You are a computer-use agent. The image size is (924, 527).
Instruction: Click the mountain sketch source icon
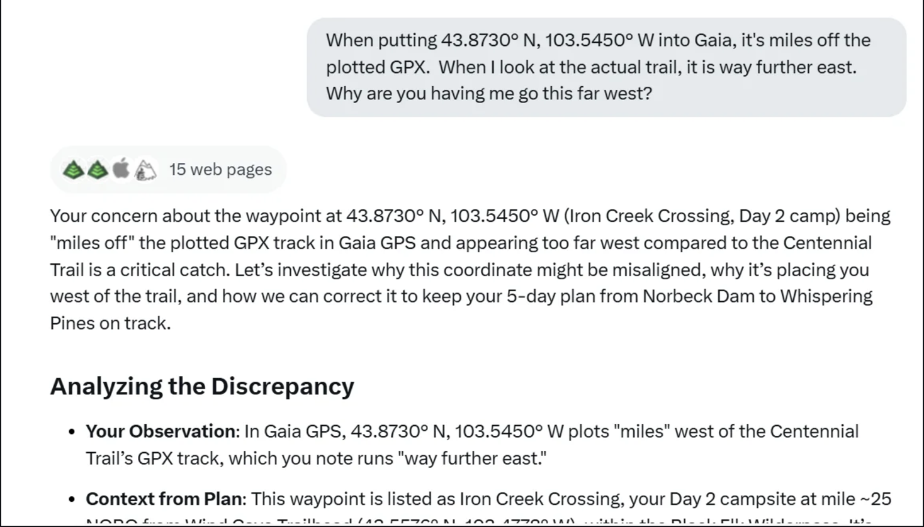[x=145, y=169]
